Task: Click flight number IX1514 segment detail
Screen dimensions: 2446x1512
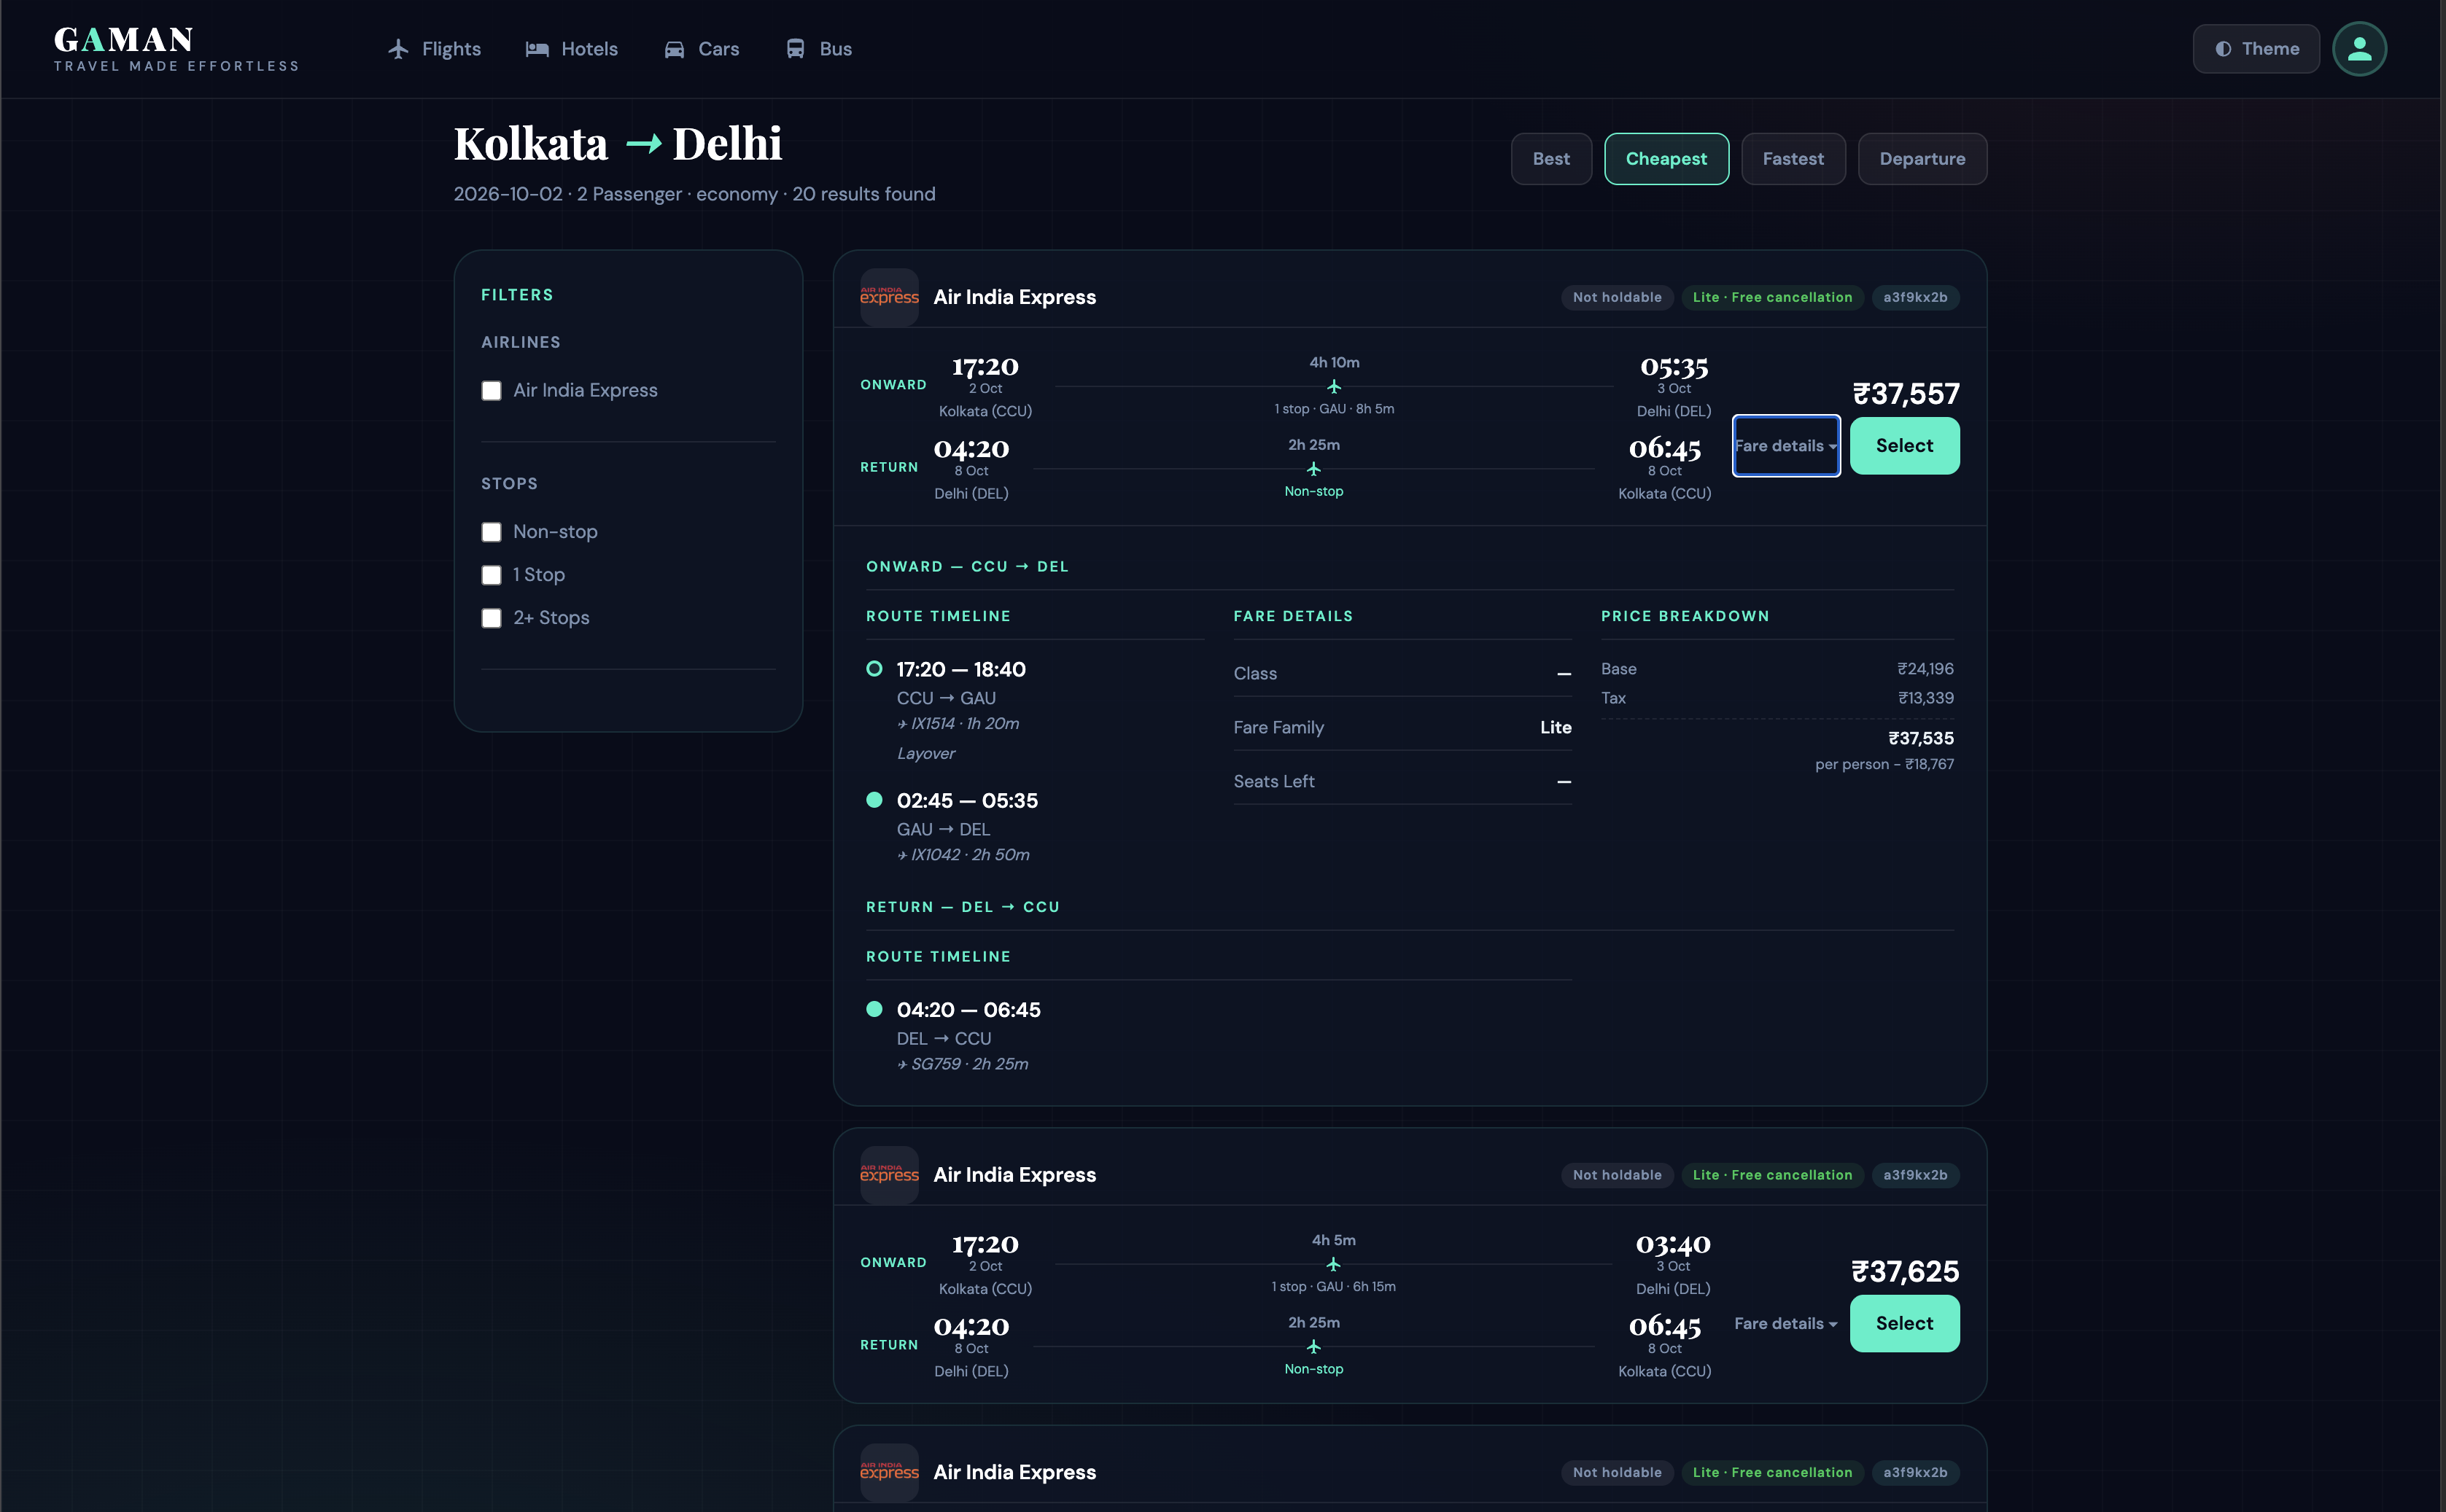Action: [x=958, y=724]
